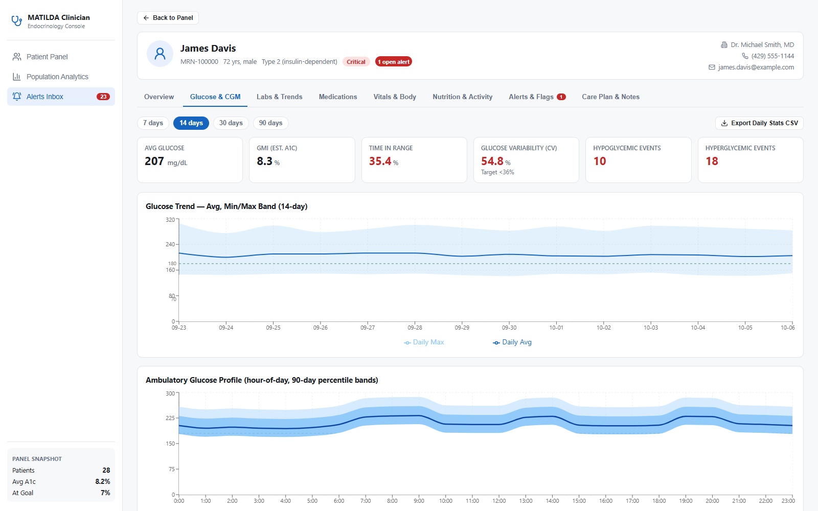Select the 30 days range

coord(231,123)
